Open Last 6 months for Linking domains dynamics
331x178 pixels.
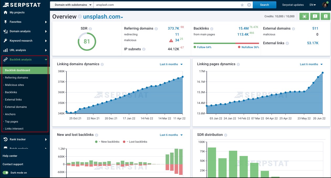(171, 64)
